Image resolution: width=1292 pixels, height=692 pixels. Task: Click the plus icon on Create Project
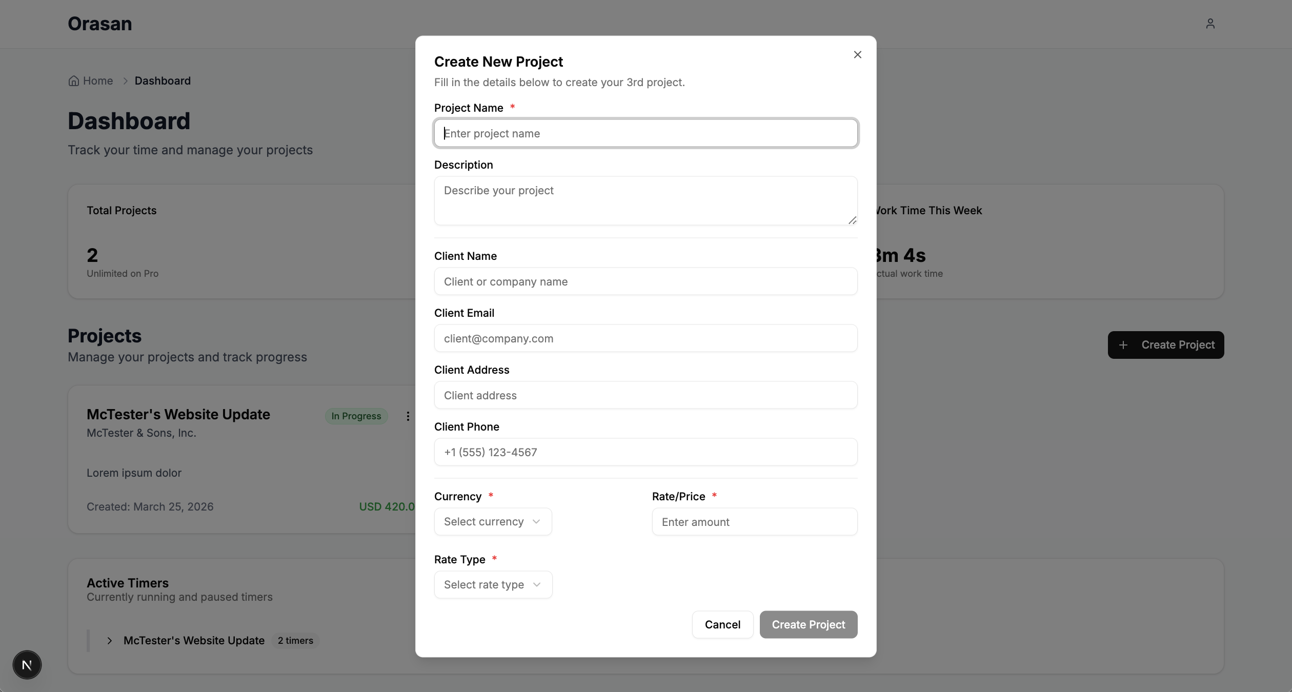click(1123, 345)
